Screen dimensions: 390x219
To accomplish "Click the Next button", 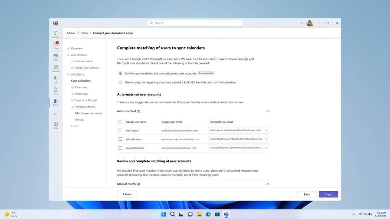I will click(x=328, y=194).
